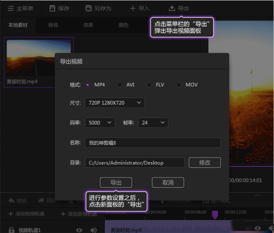Choose the FLV format option

tap(149, 85)
